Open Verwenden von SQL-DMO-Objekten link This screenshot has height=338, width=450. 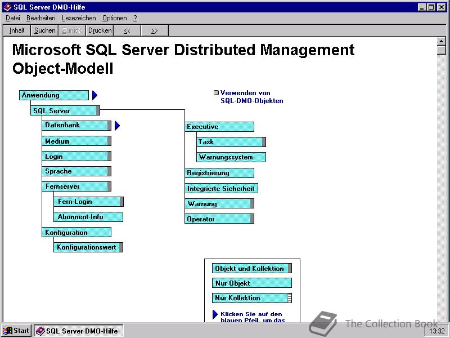coord(251,97)
